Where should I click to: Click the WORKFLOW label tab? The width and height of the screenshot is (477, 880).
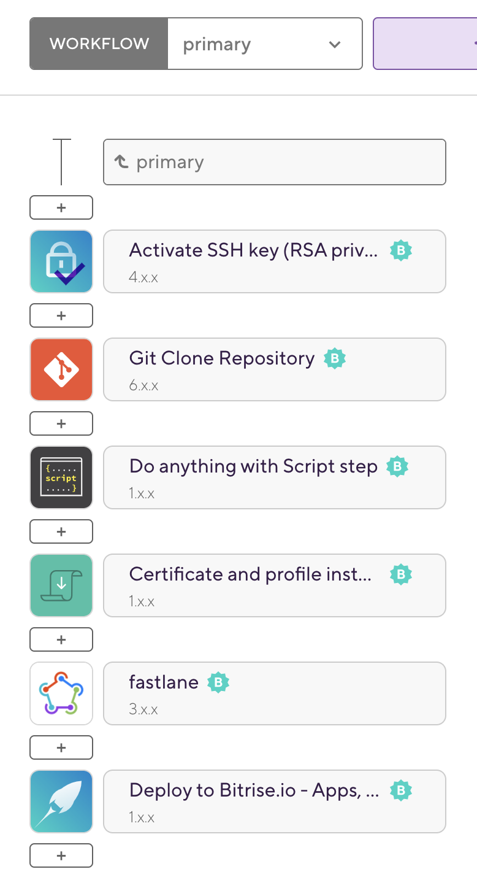[99, 44]
